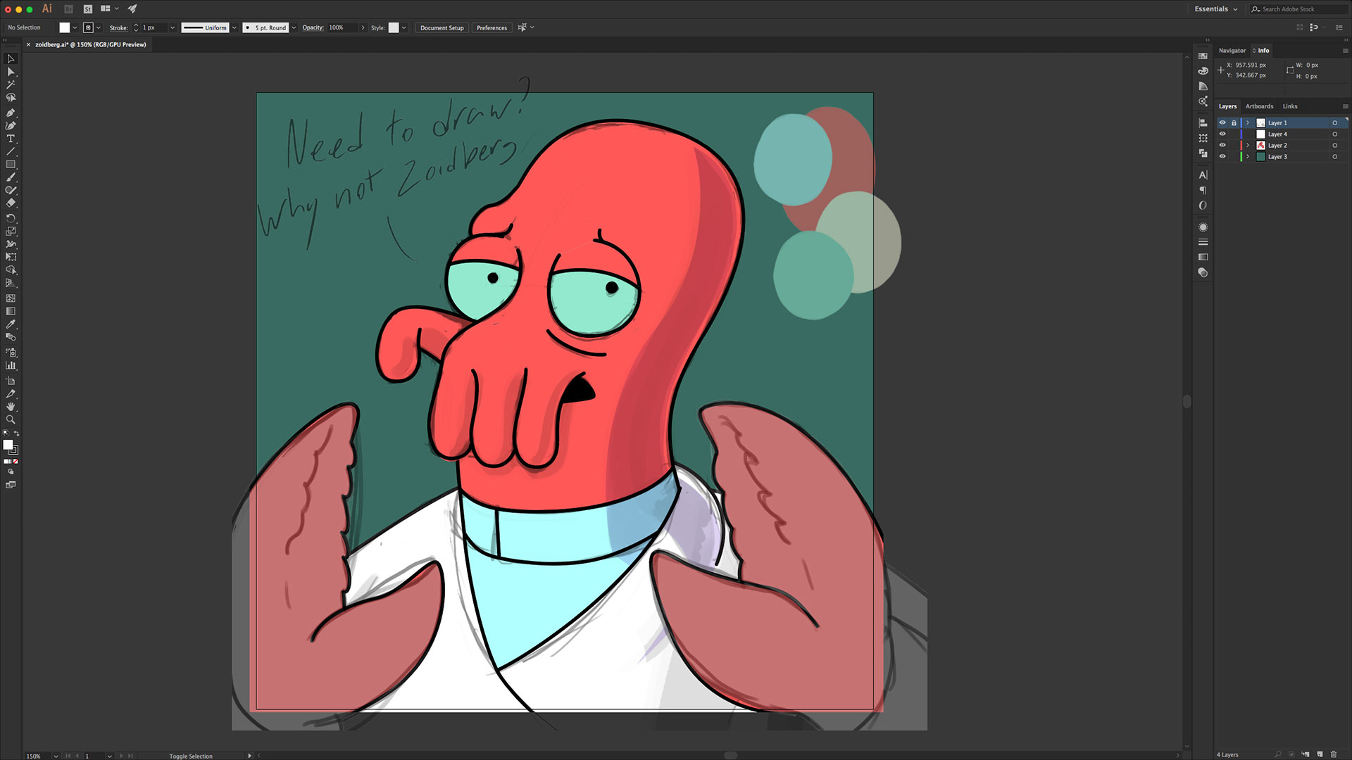The image size is (1352, 760).
Task: Select the Free Transform tool
Action: [x=11, y=257]
